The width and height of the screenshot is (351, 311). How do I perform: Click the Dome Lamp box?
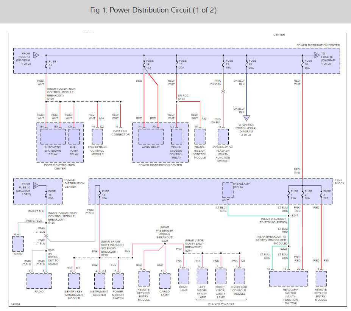(184, 276)
